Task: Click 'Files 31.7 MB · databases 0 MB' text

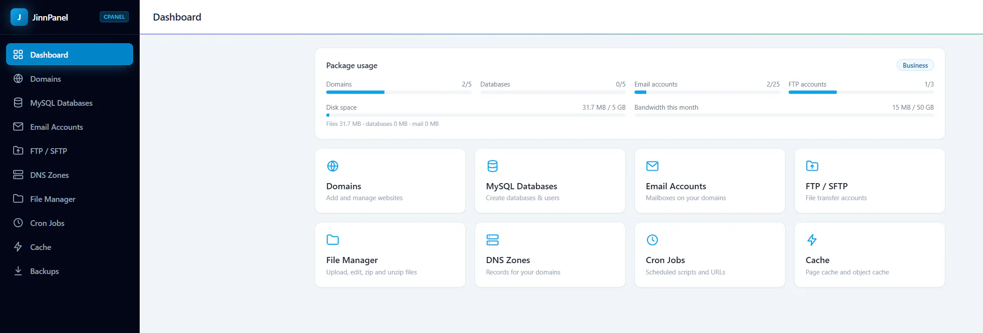Action: (x=366, y=124)
